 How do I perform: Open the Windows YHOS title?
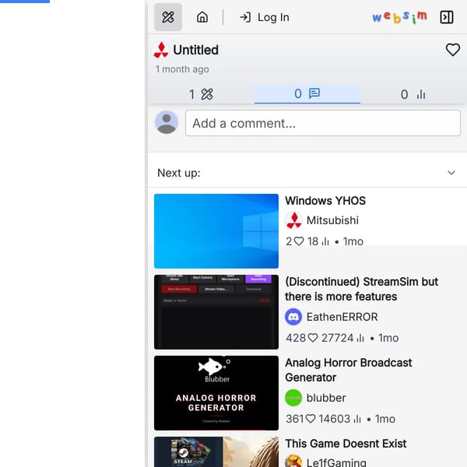tap(325, 201)
